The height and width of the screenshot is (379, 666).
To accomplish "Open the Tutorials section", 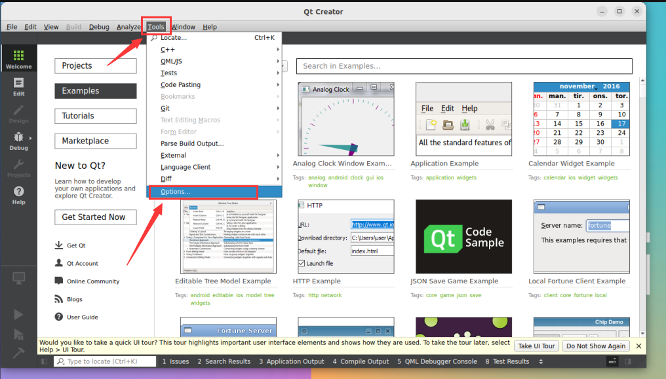I will pos(96,116).
